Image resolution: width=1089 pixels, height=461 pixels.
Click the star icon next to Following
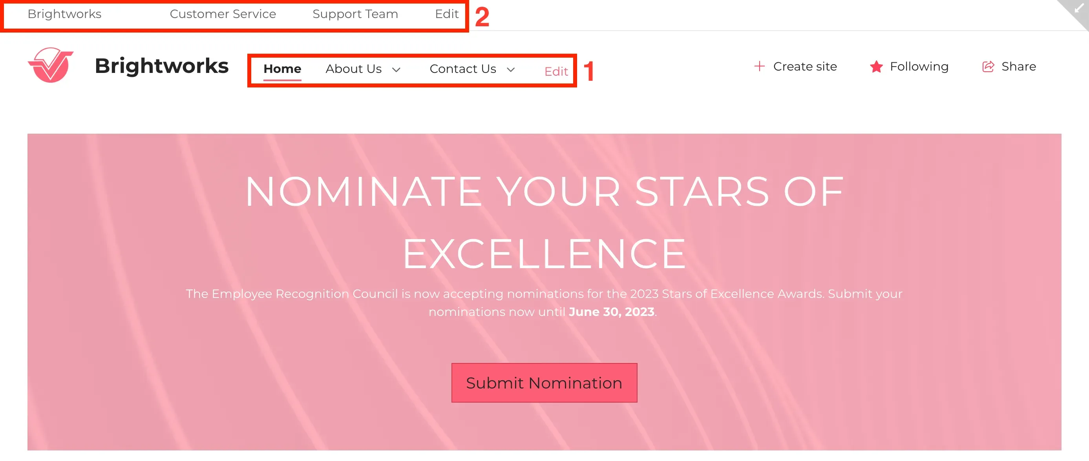click(x=876, y=66)
